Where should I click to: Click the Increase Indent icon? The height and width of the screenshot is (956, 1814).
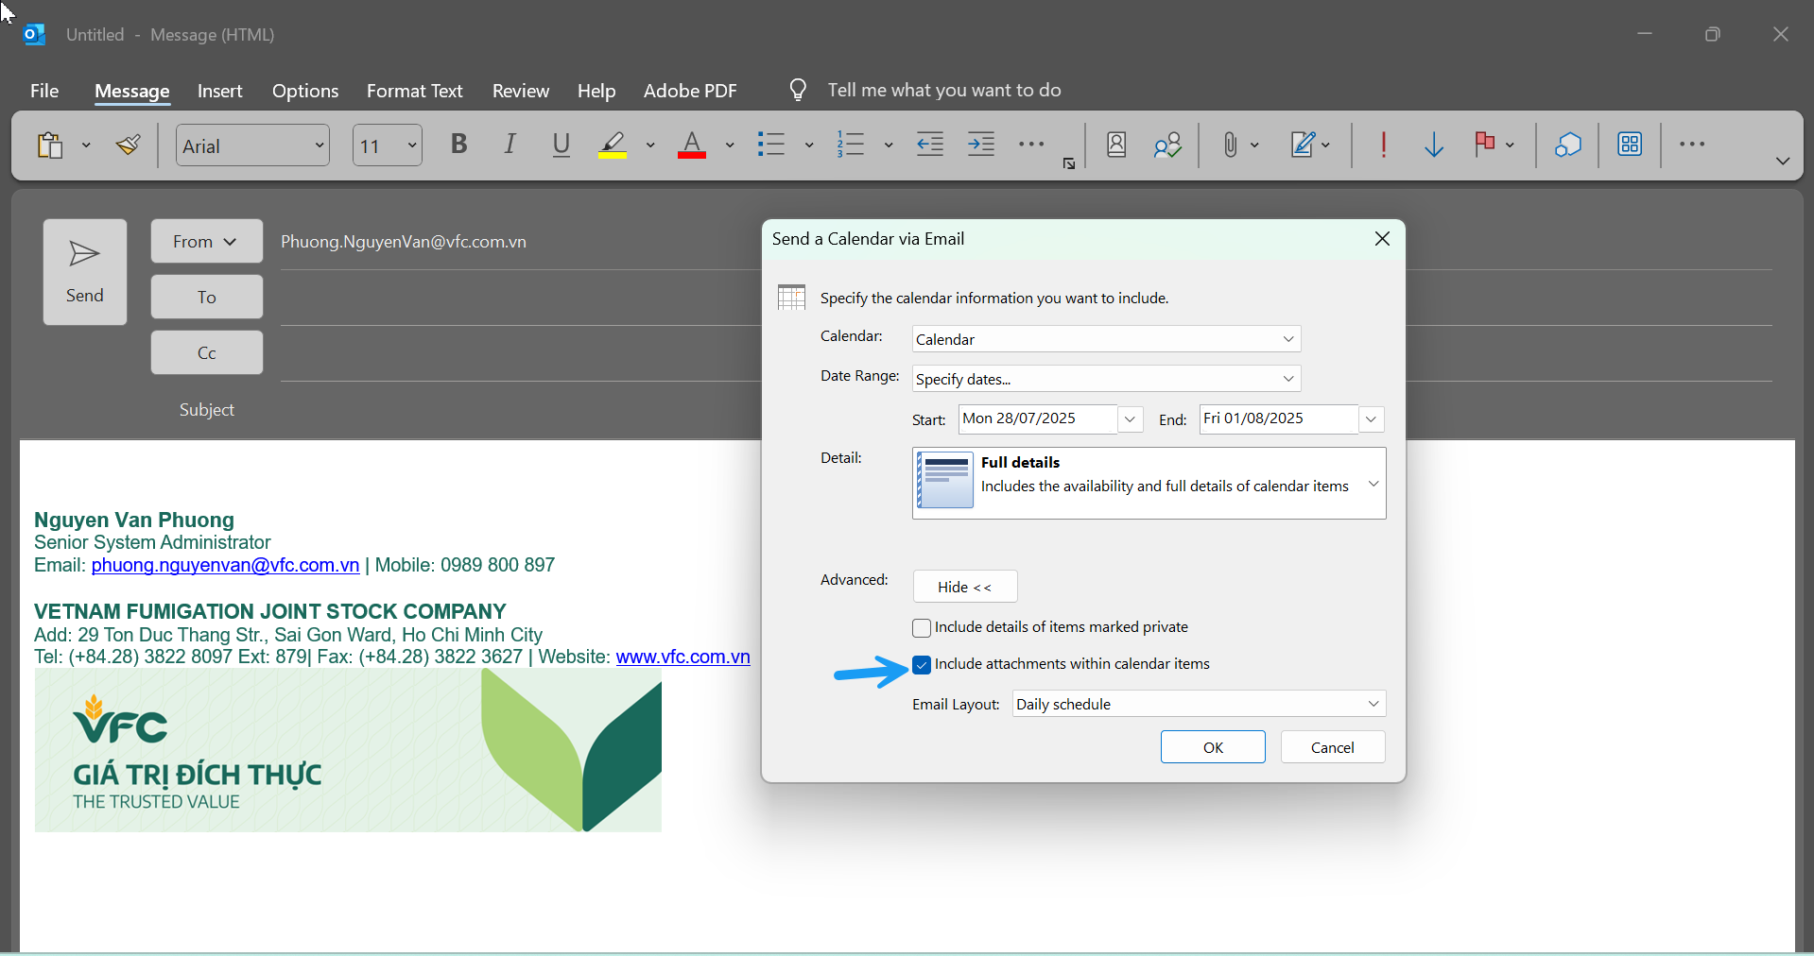coord(981,145)
